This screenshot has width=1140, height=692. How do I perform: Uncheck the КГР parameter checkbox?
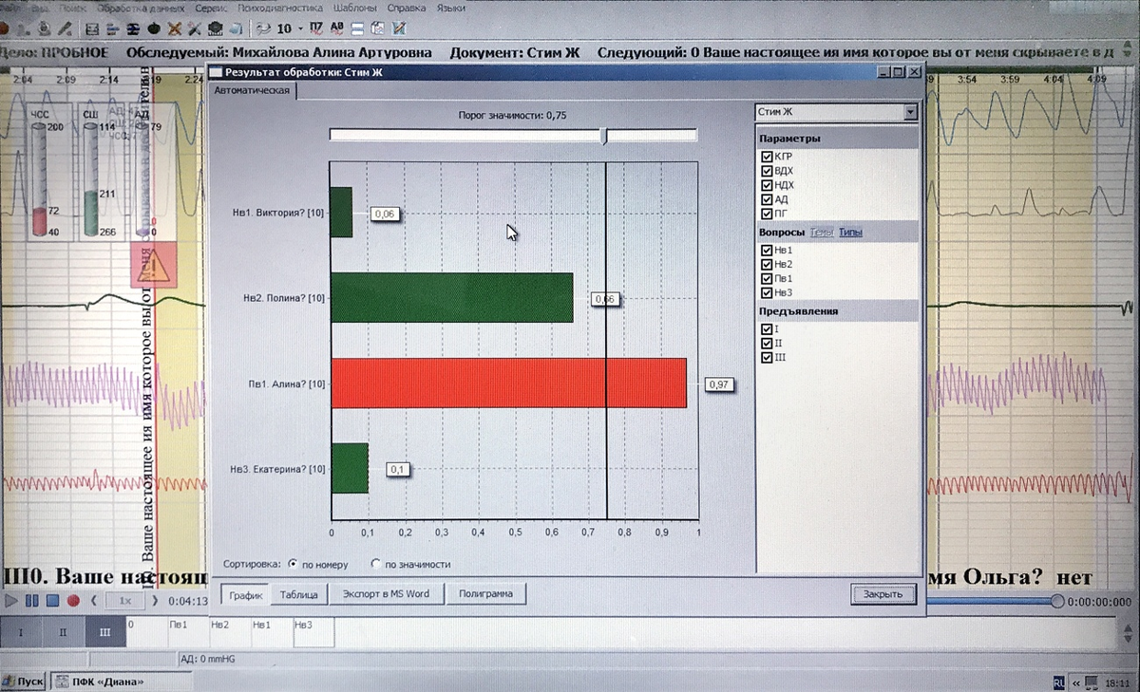click(767, 157)
